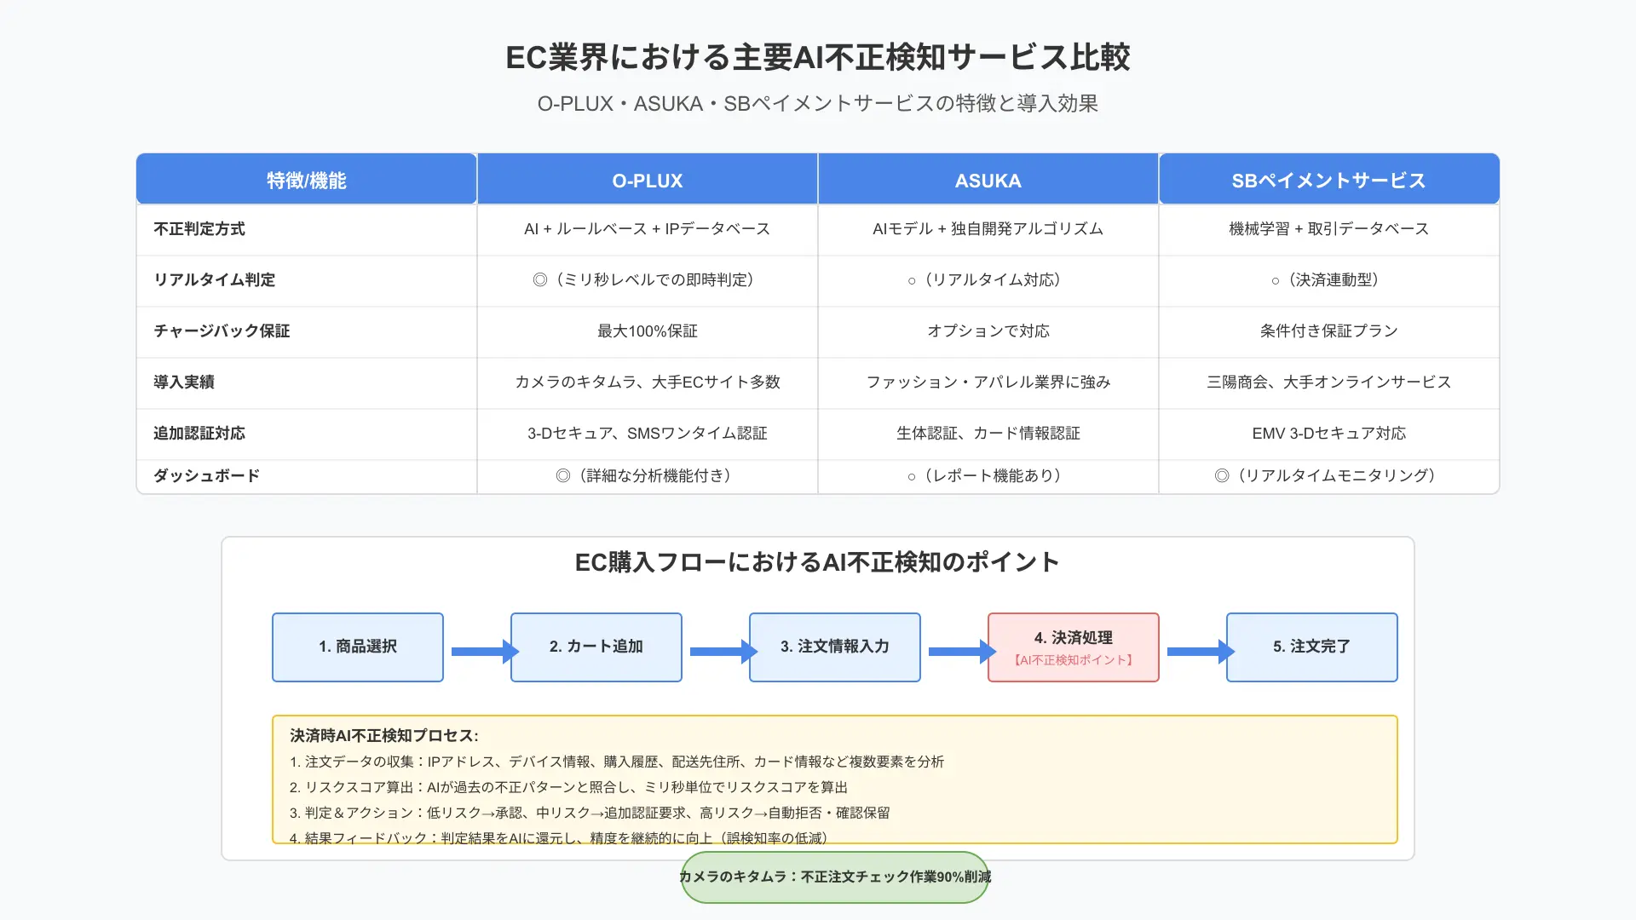Viewport: 1636px width, 920px height.
Task: Click cell 機械学習 + 取引データベース
Action: click(x=1329, y=229)
